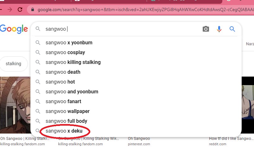
Task: Reload the page with the browser refresh icon
Action: coord(20,9)
